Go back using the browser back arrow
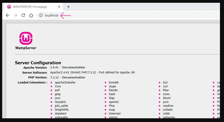 point(7,15)
